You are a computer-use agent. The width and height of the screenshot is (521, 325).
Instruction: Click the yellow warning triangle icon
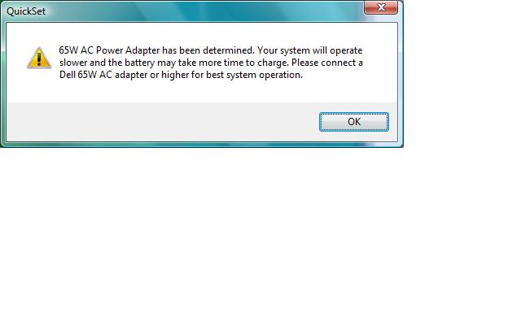click(x=39, y=58)
